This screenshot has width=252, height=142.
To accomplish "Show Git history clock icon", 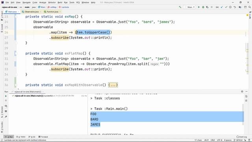I will tap(230, 7).
